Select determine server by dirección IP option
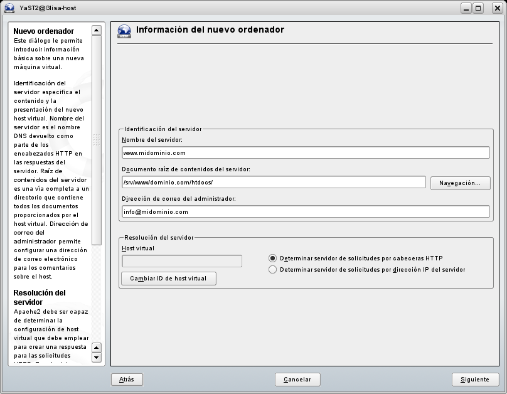This screenshot has height=394, width=507. (x=272, y=270)
